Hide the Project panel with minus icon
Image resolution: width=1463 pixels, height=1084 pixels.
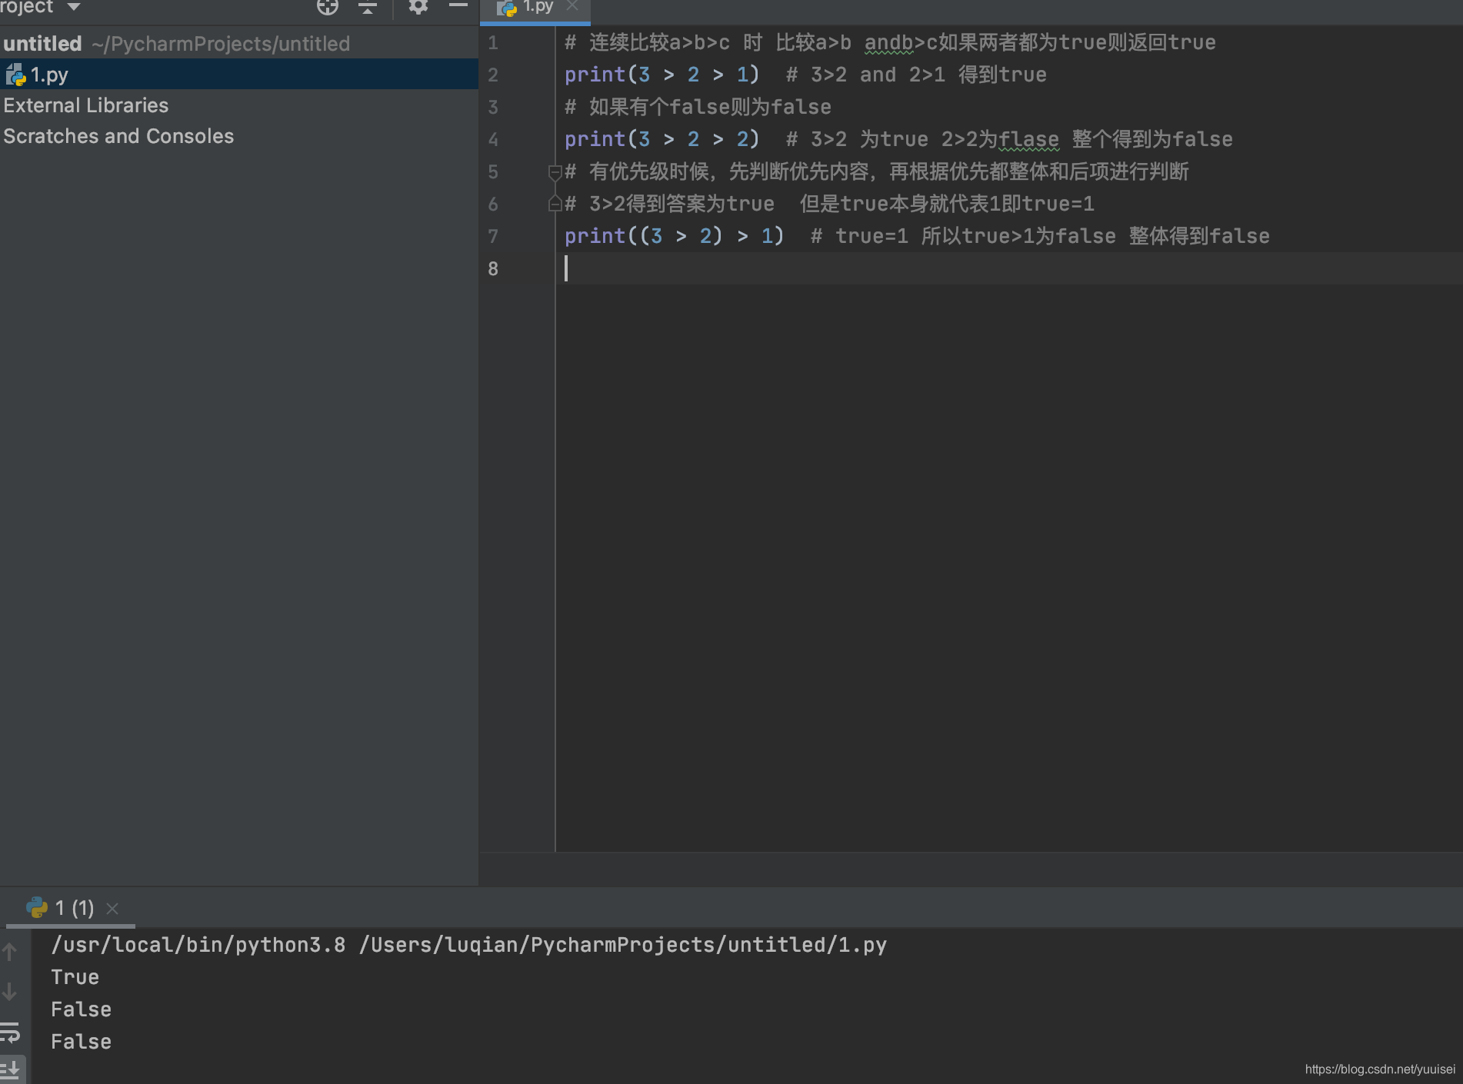coord(458,6)
